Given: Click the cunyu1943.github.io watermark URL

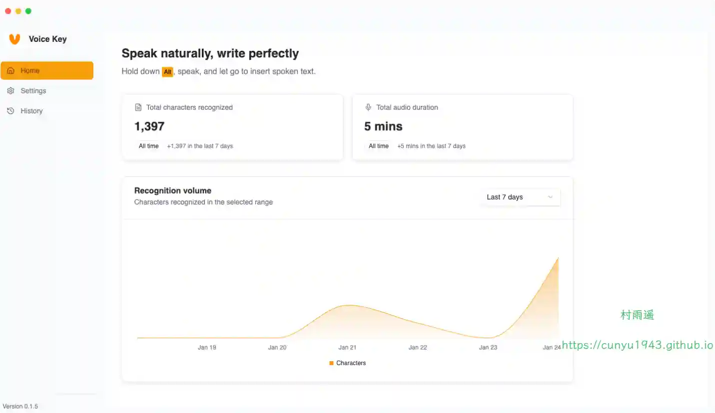Looking at the screenshot, I should (x=638, y=345).
